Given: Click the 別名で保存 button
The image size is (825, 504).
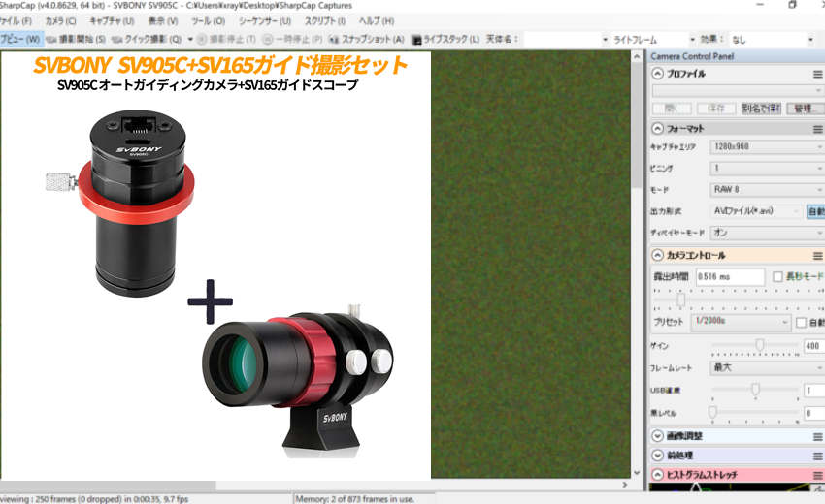Looking at the screenshot, I should point(761,109).
